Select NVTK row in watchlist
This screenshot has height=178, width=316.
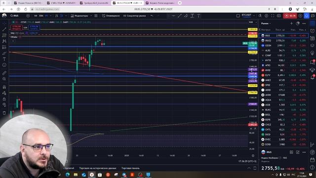tap(283, 60)
